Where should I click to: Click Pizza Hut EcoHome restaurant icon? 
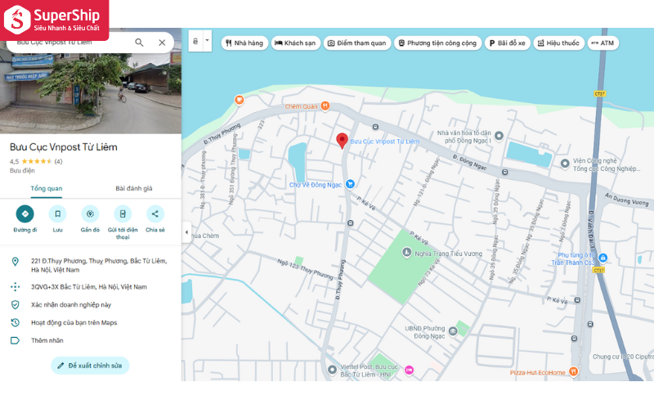pos(574,371)
